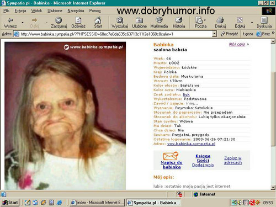Click the Babinka profile photo

(65, 116)
